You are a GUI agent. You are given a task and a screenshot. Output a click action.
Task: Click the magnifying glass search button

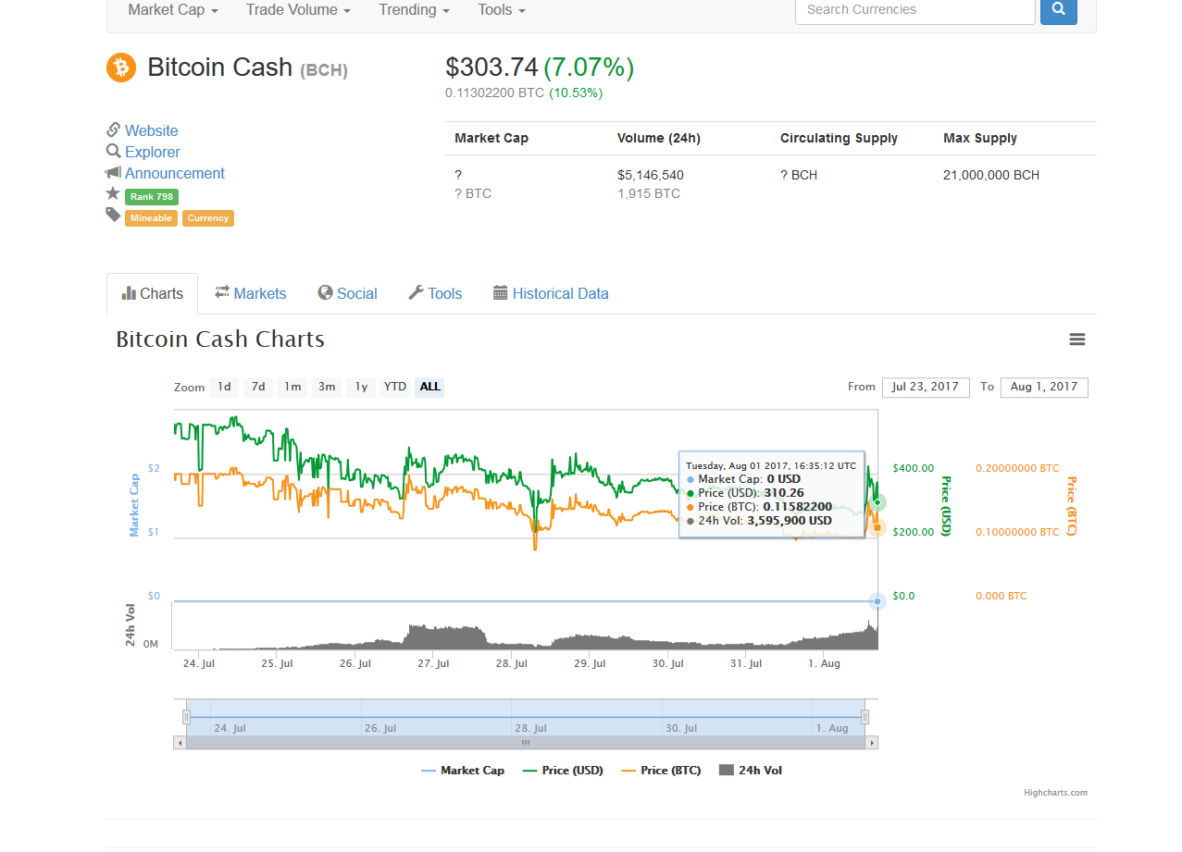point(1058,11)
